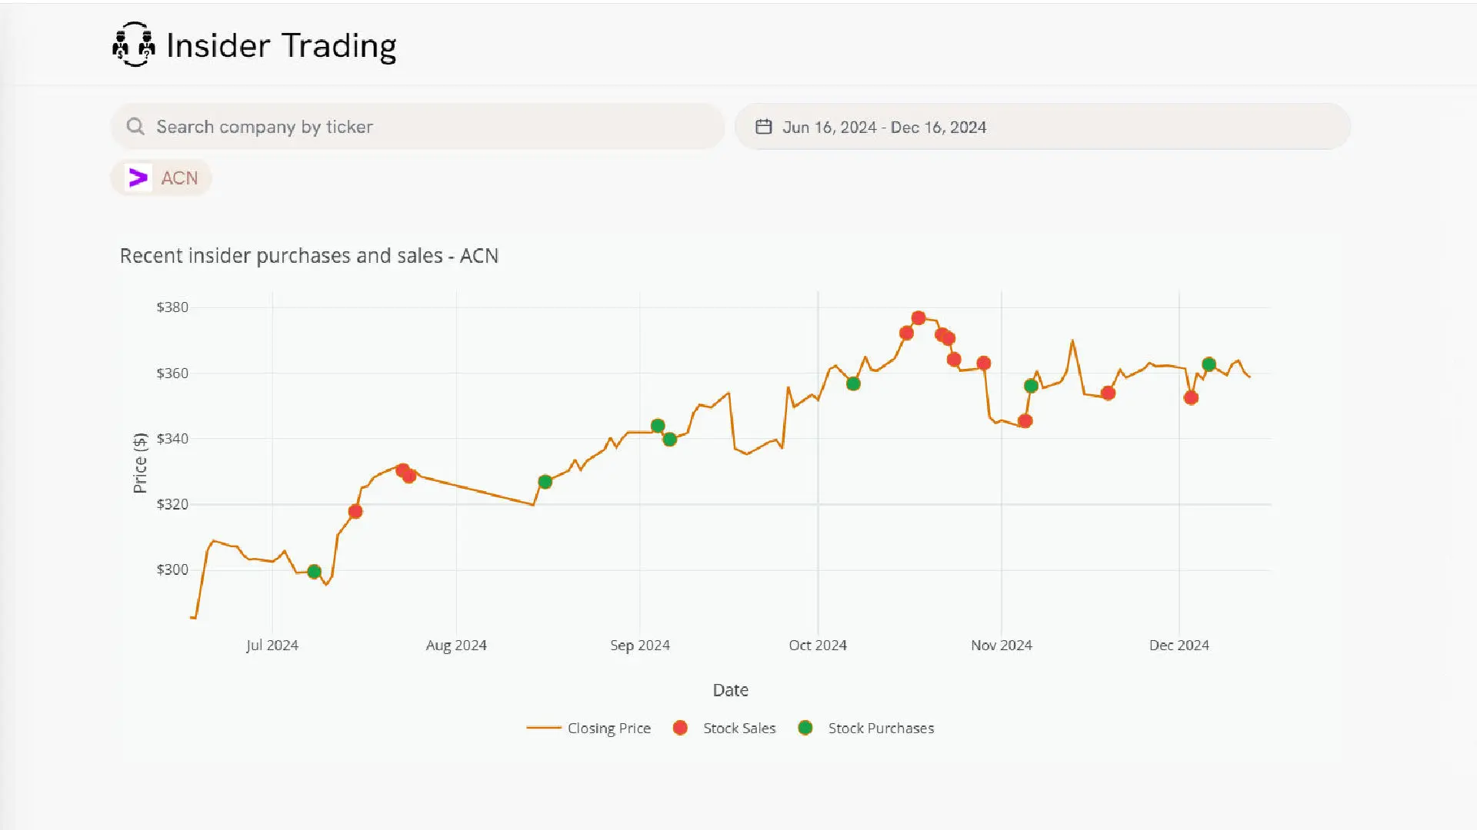
Task: Click the highest red sale marker near $377
Action: (919, 318)
